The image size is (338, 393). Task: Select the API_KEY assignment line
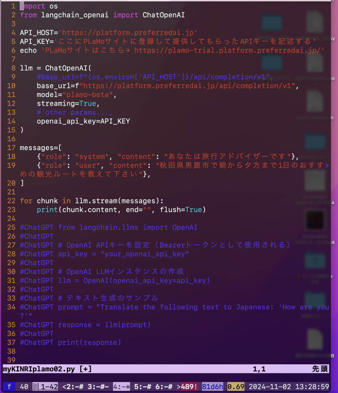(x=168, y=42)
